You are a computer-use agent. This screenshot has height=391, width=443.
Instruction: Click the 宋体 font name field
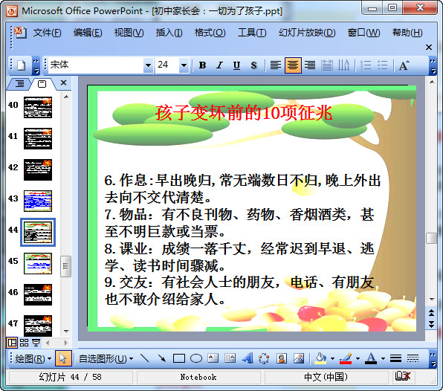(96, 65)
